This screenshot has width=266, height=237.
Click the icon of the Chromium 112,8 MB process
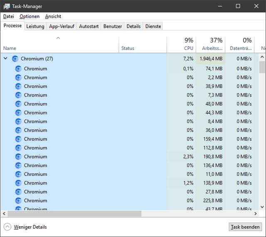click(x=18, y=148)
